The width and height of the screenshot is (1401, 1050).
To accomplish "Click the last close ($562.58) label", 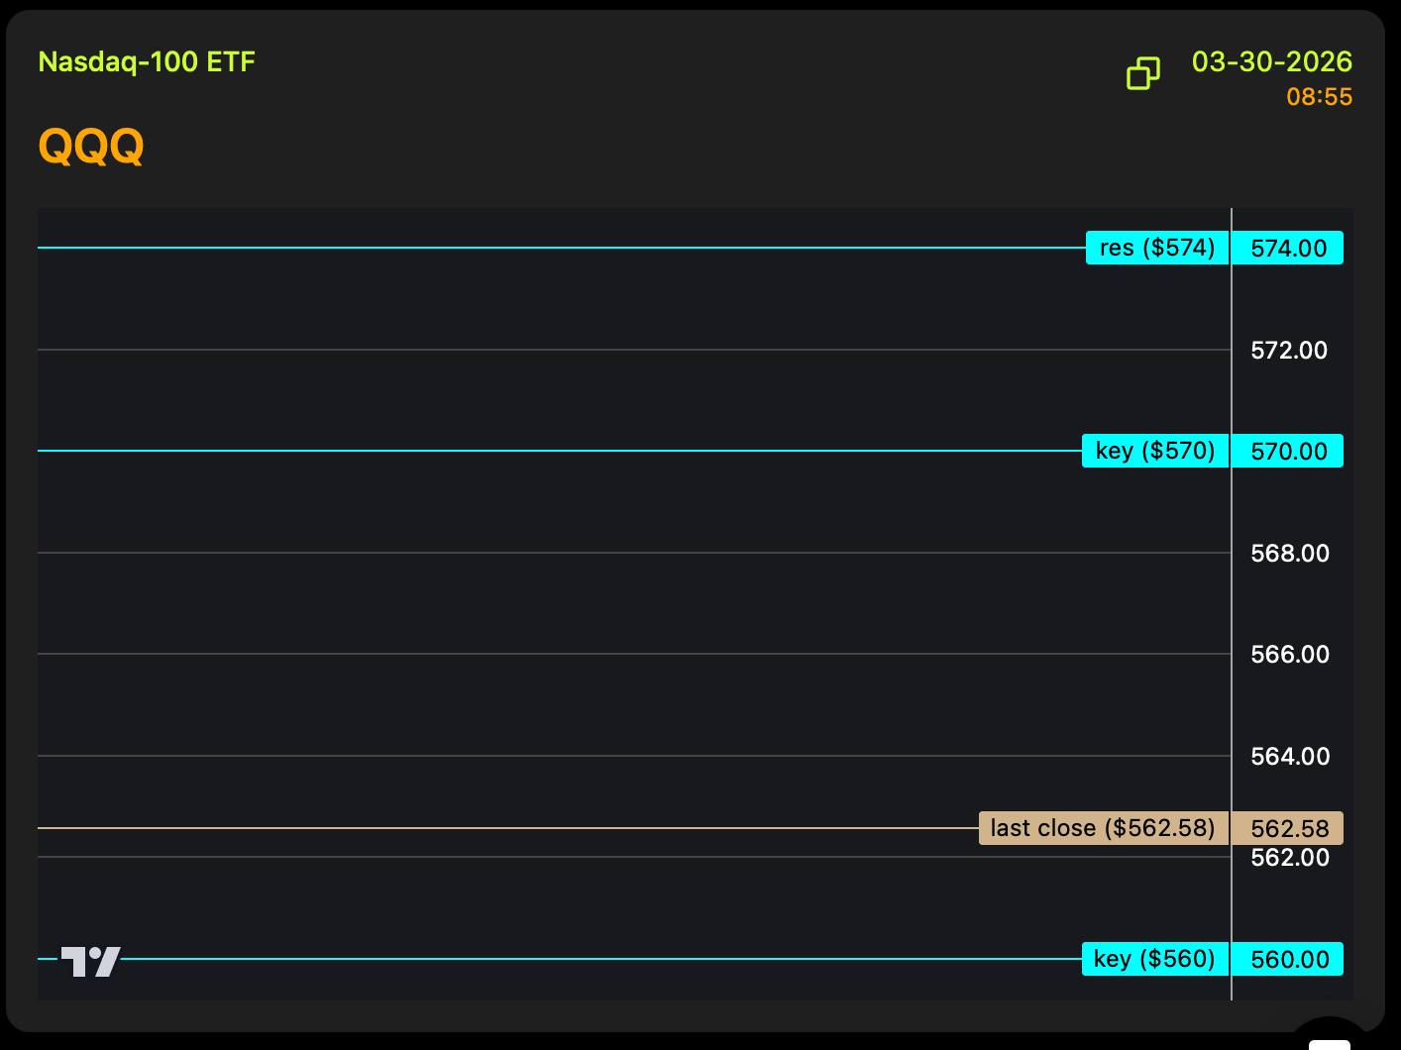I will click(x=1103, y=828).
